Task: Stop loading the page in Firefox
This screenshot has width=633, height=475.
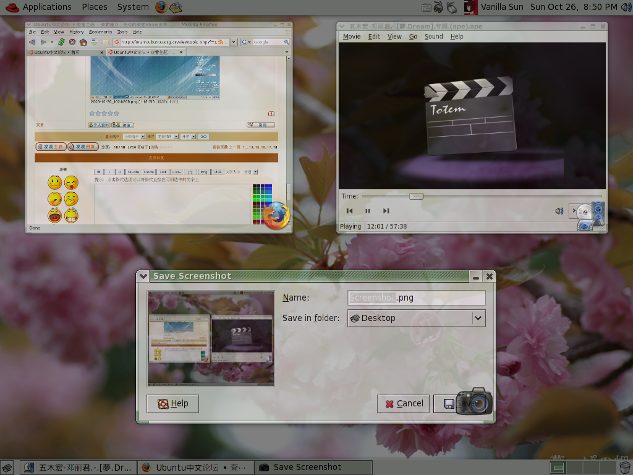Action: pyautogui.click(x=72, y=42)
